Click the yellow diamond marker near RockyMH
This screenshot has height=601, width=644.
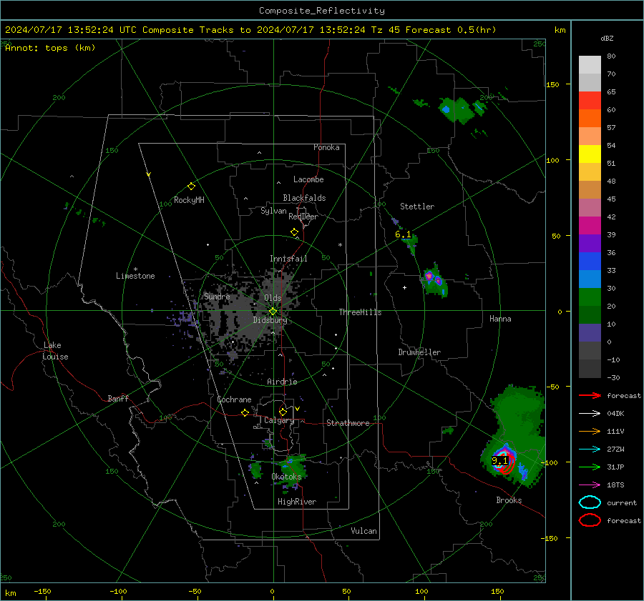(x=191, y=187)
